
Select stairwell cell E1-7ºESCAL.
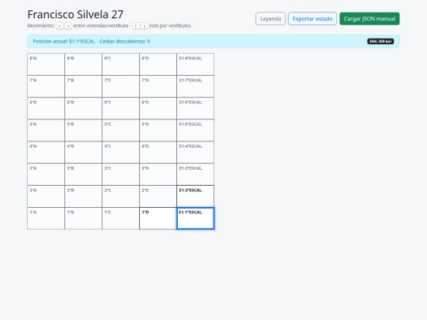195,86
